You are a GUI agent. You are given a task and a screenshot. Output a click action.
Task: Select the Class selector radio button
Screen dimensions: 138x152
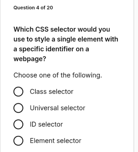point(18,92)
